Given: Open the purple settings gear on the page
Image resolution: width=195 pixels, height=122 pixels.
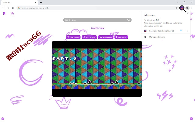Looking at the screenshot, I should point(3,119).
